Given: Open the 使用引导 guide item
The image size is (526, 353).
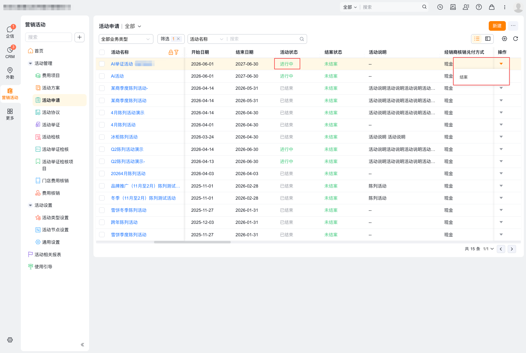Looking at the screenshot, I should (43, 267).
